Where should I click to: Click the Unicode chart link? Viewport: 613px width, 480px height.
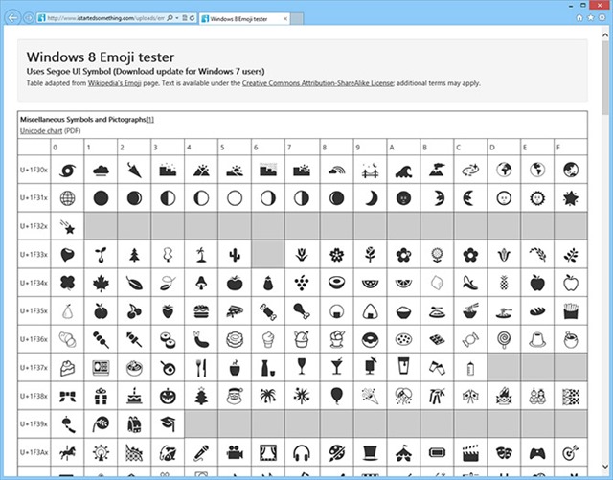coord(41,131)
